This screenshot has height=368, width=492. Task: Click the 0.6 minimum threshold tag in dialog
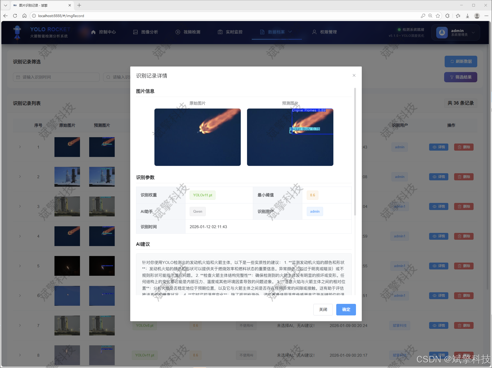click(312, 195)
